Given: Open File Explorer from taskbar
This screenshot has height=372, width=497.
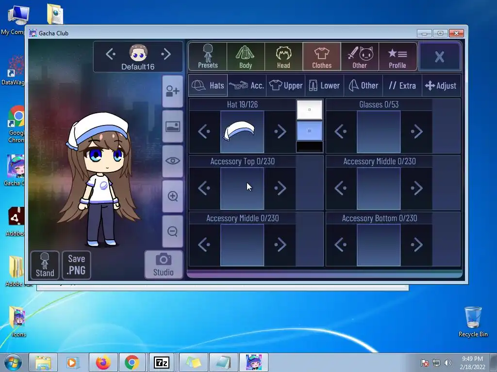Looking at the screenshot, I should (x=43, y=362).
